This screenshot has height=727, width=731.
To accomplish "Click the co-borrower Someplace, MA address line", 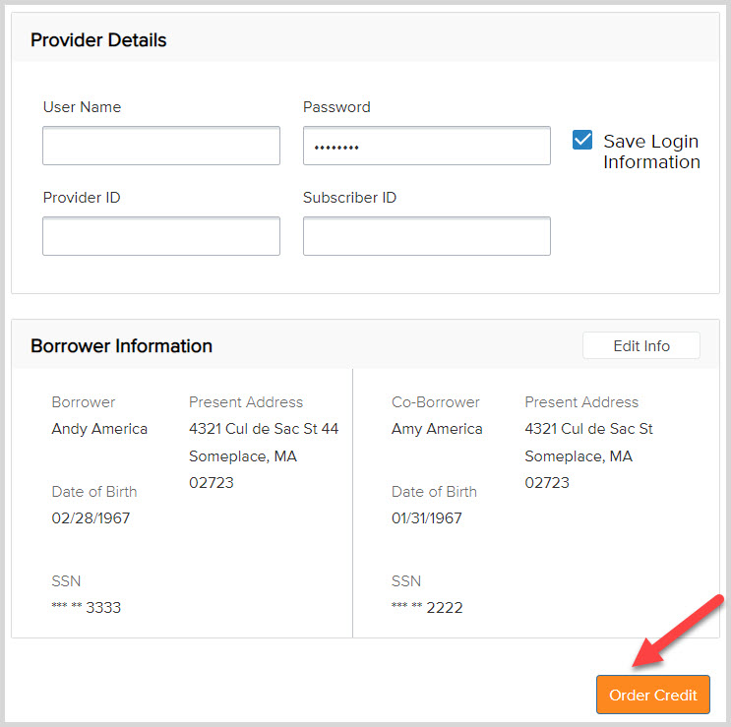I will (579, 456).
